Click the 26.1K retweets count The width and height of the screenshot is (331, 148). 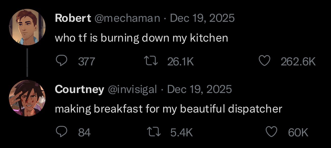[181, 62]
